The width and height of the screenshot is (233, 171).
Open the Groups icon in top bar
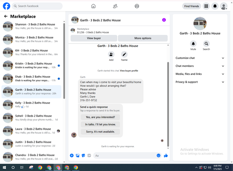tap(137, 6)
